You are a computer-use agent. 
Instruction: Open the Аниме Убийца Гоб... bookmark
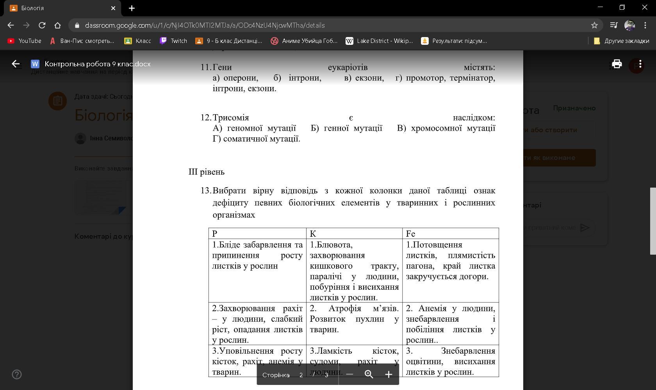(x=304, y=41)
